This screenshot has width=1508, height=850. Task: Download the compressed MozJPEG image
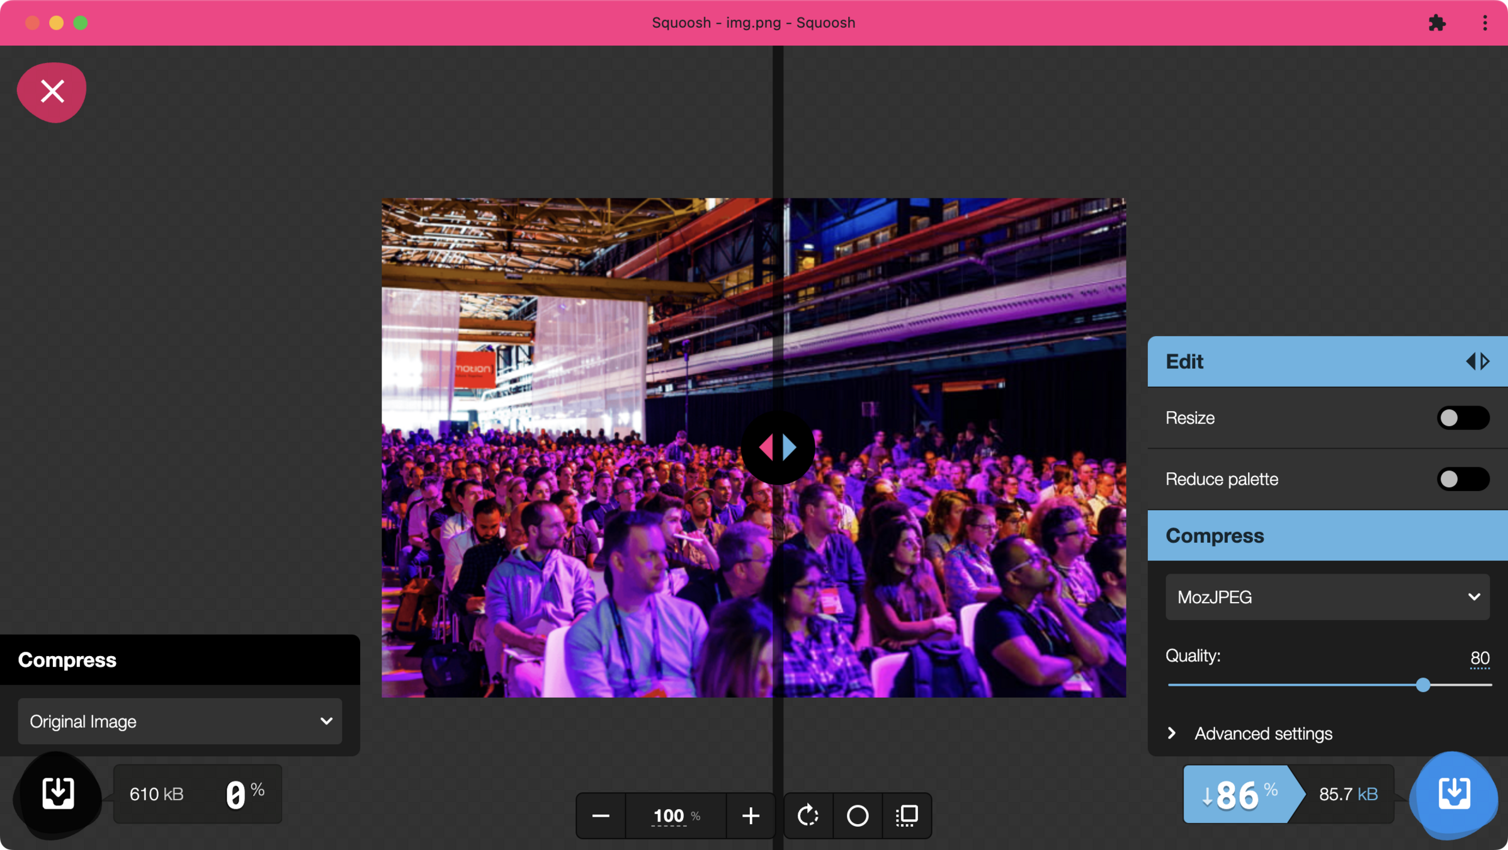coord(1454,793)
